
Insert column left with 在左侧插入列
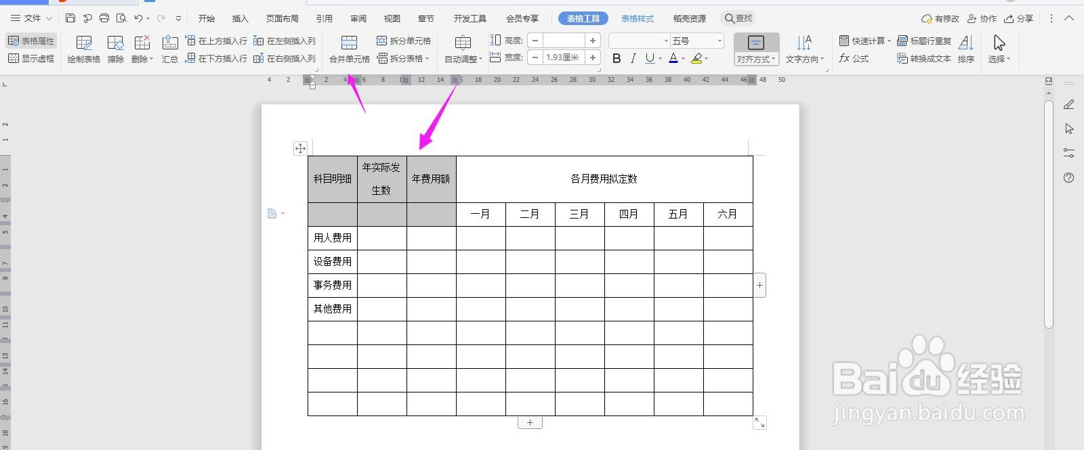click(285, 41)
